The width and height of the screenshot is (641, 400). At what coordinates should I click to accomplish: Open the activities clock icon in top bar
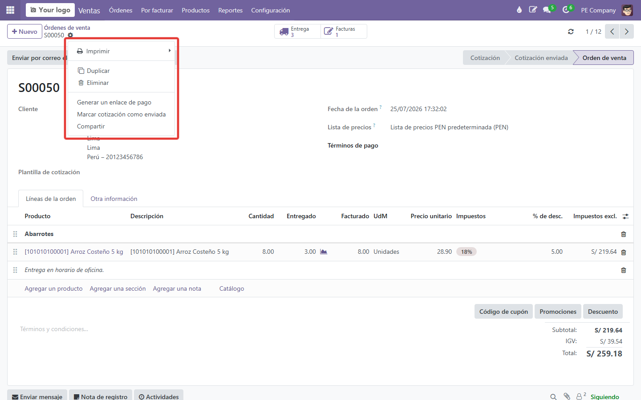click(x=566, y=10)
